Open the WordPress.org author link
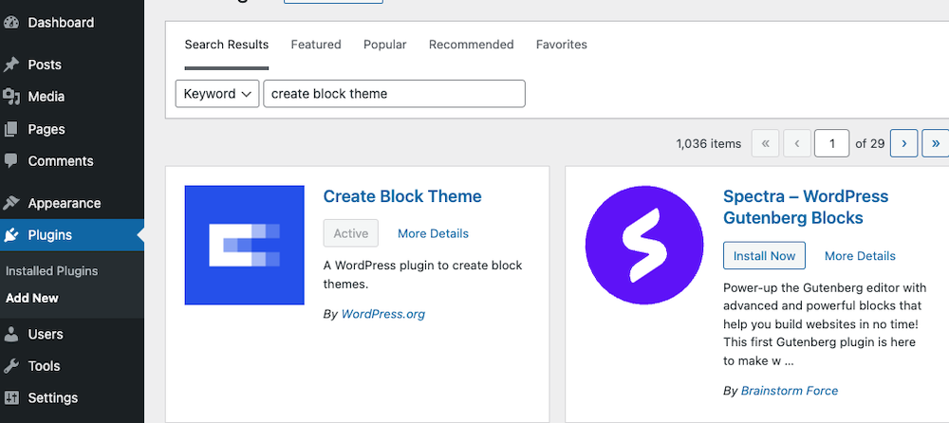The image size is (949, 423). [x=383, y=314]
